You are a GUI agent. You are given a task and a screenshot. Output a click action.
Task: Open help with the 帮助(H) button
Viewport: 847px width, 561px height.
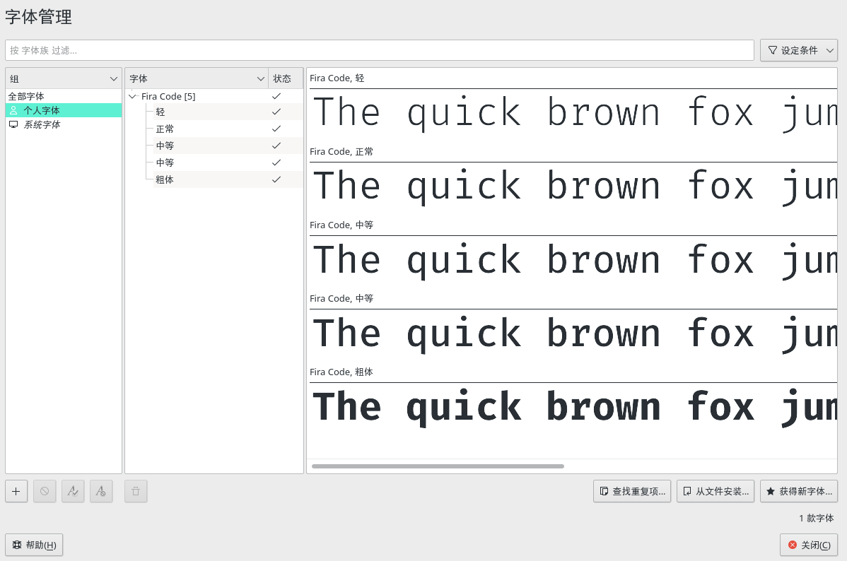34,545
